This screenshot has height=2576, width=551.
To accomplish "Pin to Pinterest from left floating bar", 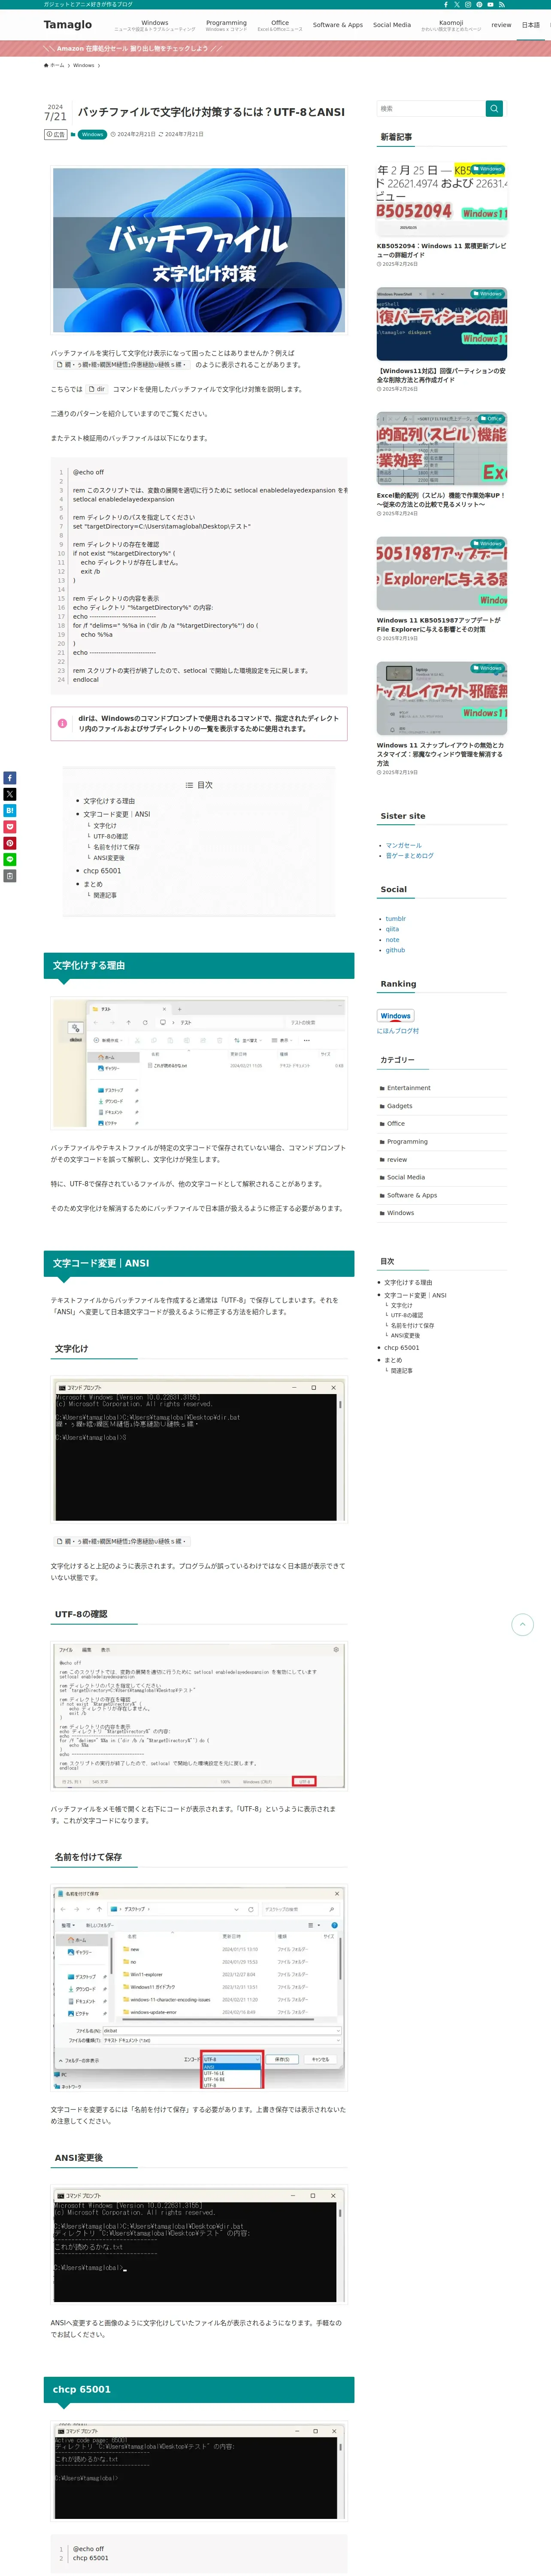I will (9, 843).
